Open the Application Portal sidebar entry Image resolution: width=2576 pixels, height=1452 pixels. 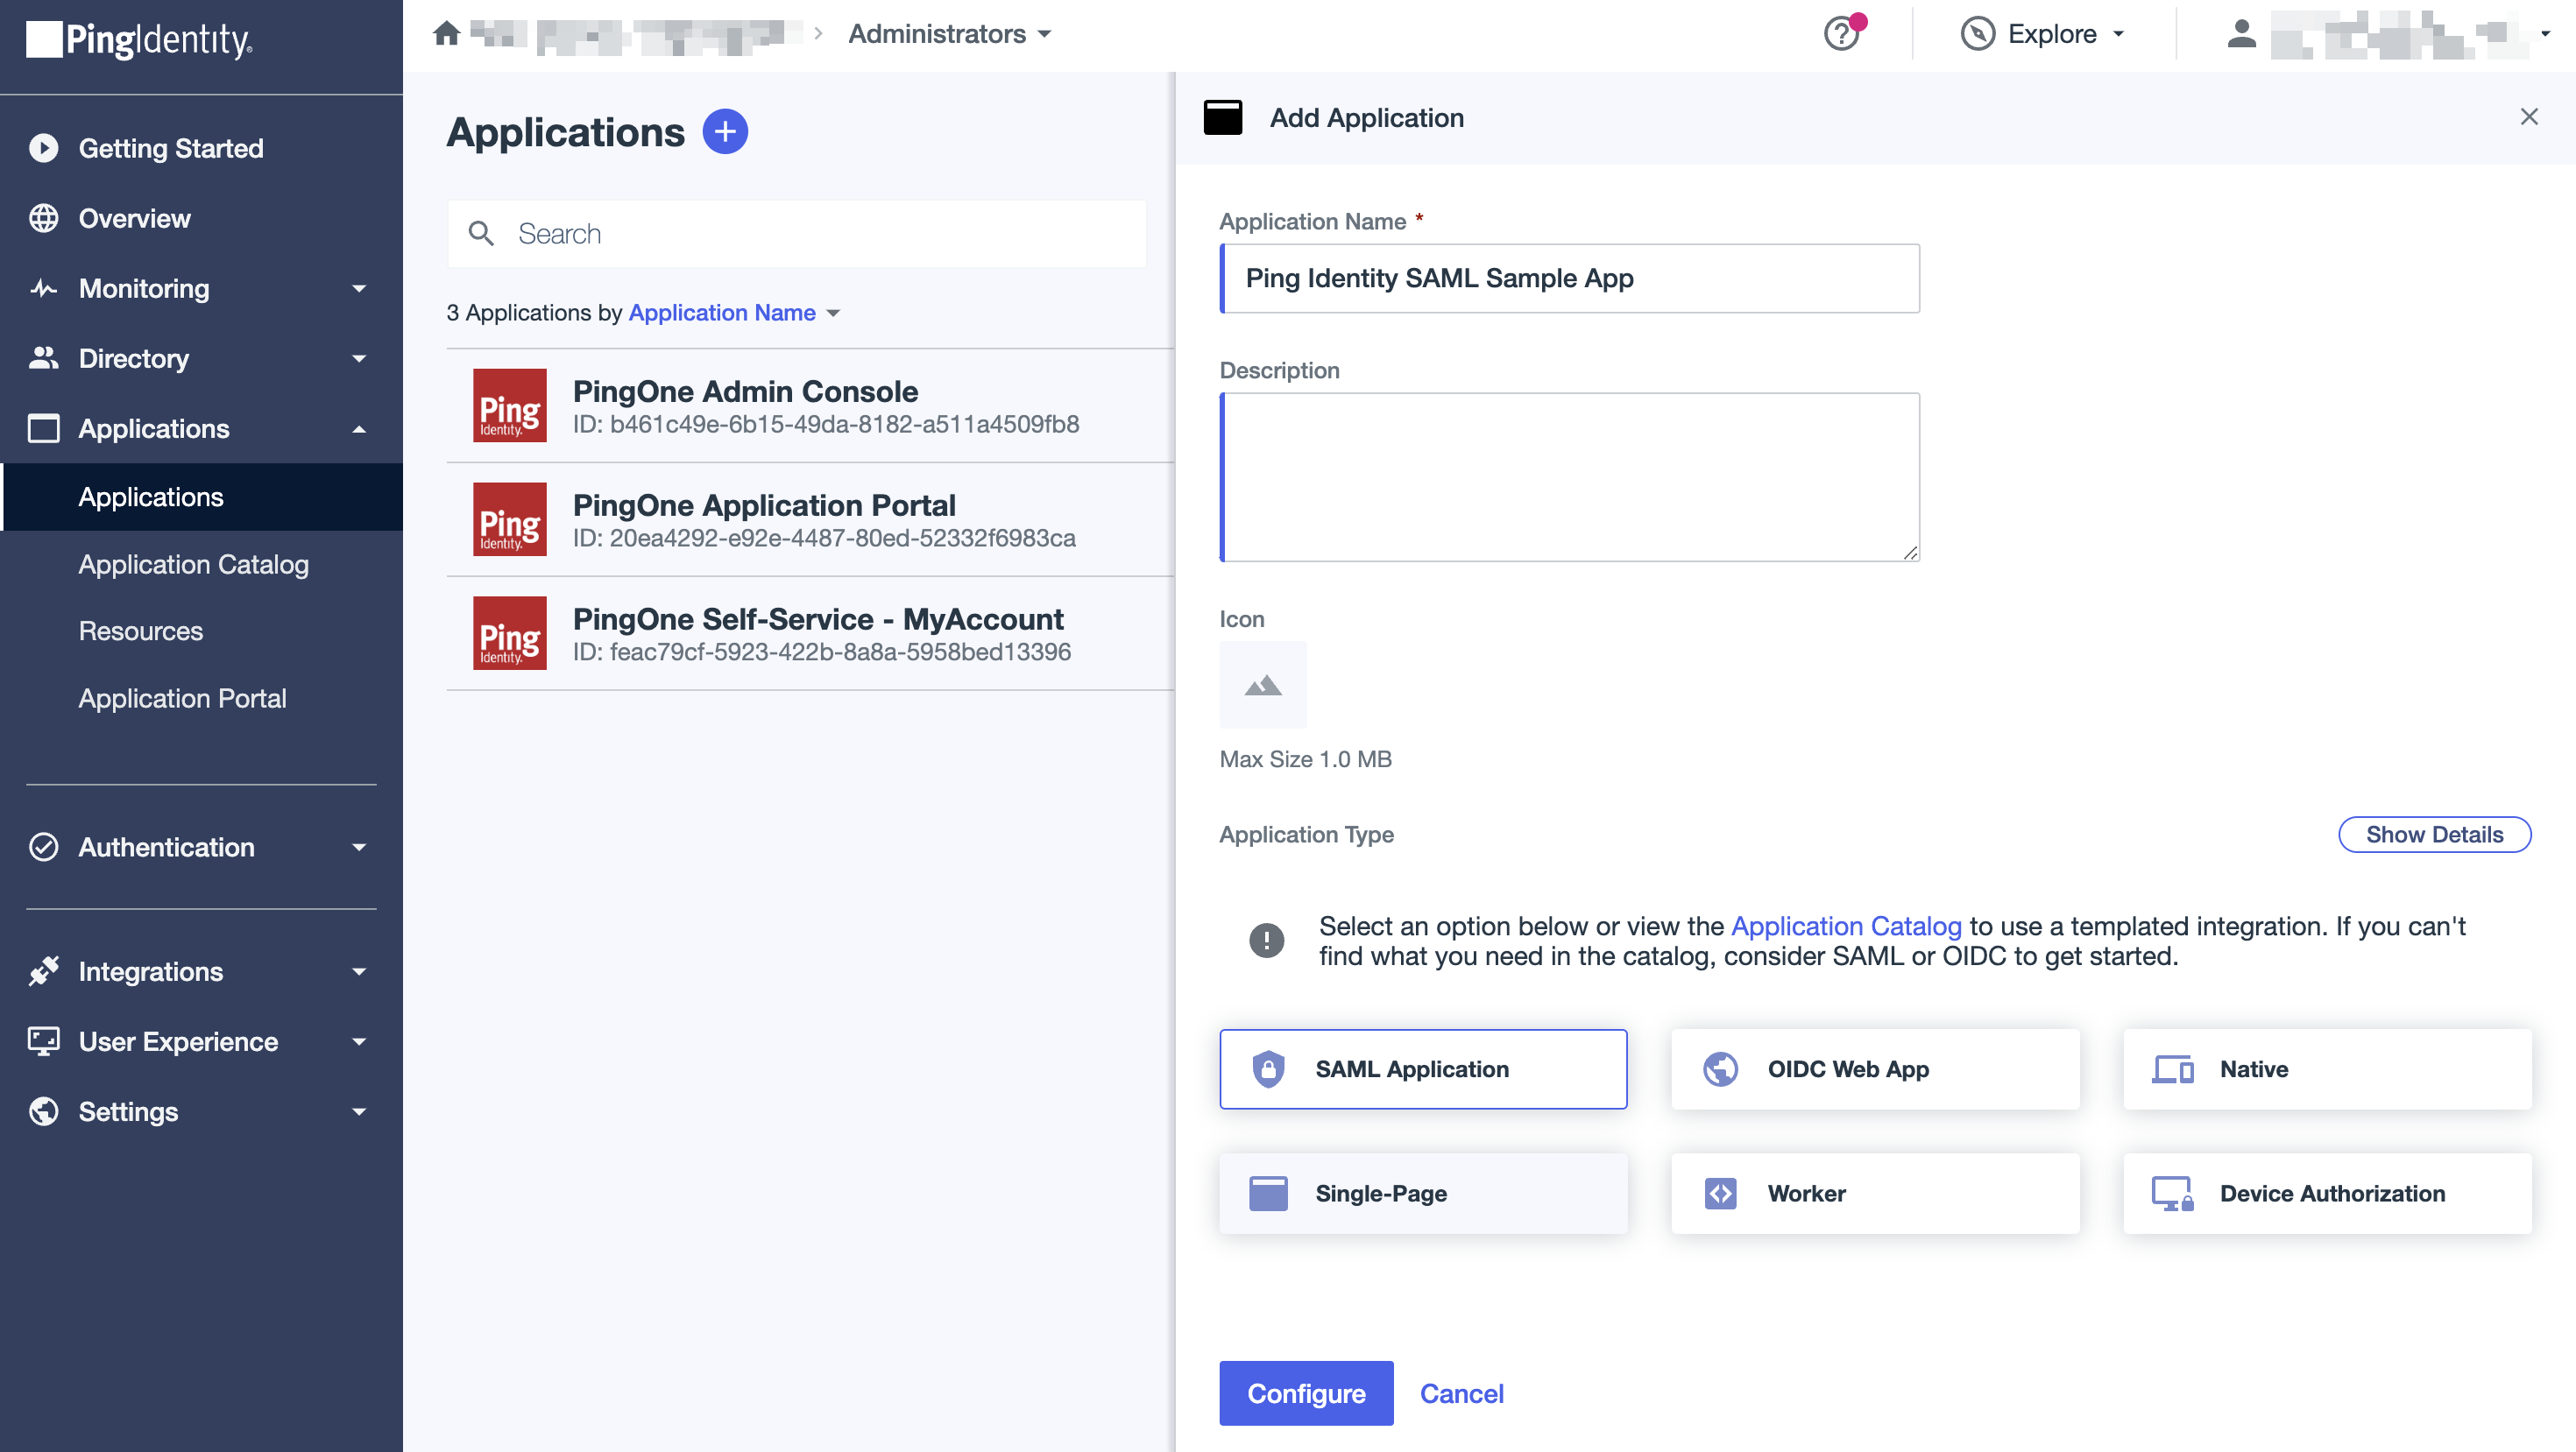182,697
